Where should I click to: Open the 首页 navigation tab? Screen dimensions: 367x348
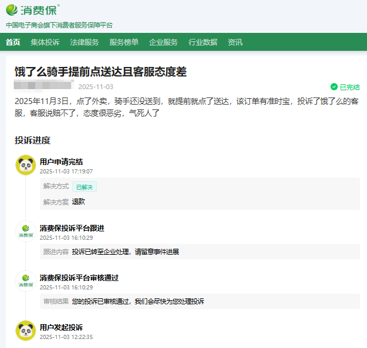(13, 42)
